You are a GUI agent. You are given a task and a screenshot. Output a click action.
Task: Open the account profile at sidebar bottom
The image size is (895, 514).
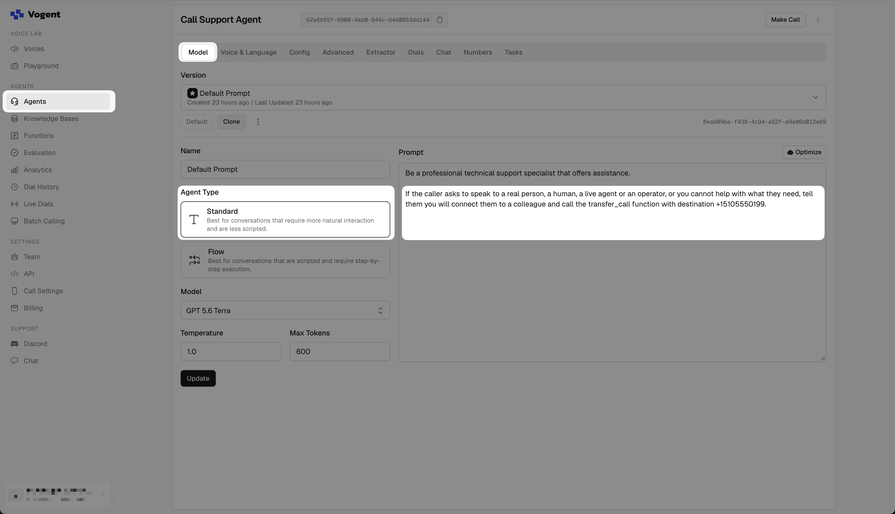[58, 495]
